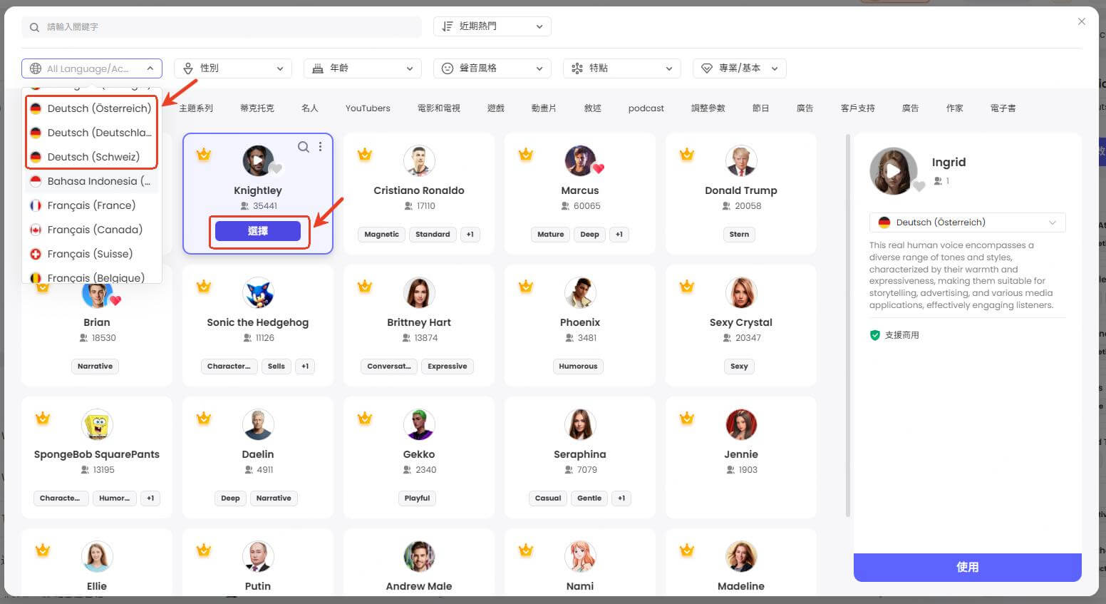Select the Brittney Hart voice avatar
The image size is (1106, 604).
click(x=419, y=292)
